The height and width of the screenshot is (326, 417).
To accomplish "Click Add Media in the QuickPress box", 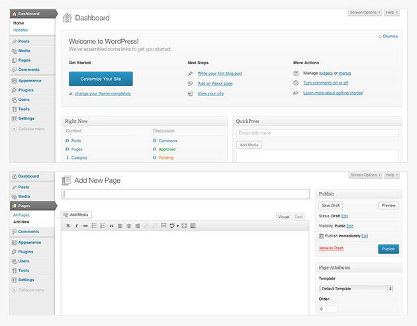I will [x=249, y=144].
